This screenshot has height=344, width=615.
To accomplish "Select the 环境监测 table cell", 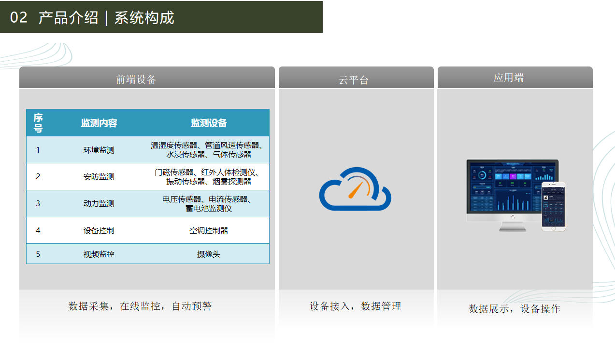I will pyautogui.click(x=99, y=150).
